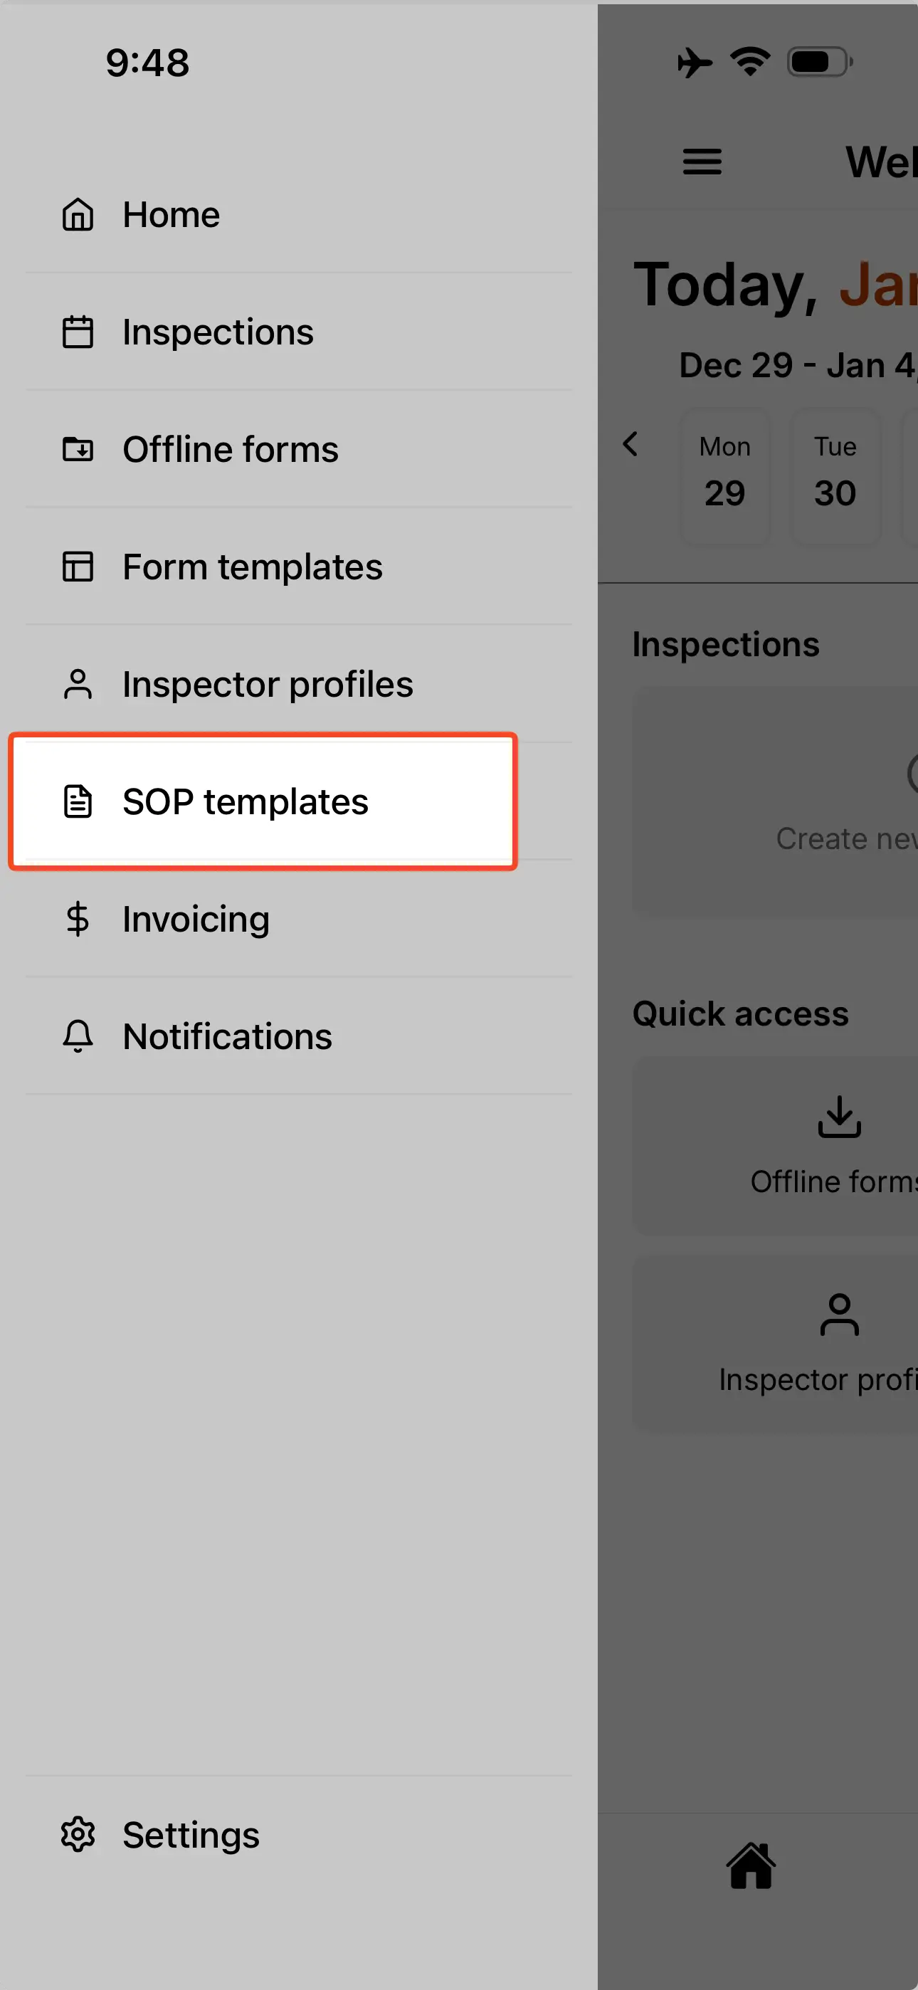Select the Tue 30 day card
Image resolution: width=918 pixels, height=1990 pixels.
pyautogui.click(x=835, y=475)
